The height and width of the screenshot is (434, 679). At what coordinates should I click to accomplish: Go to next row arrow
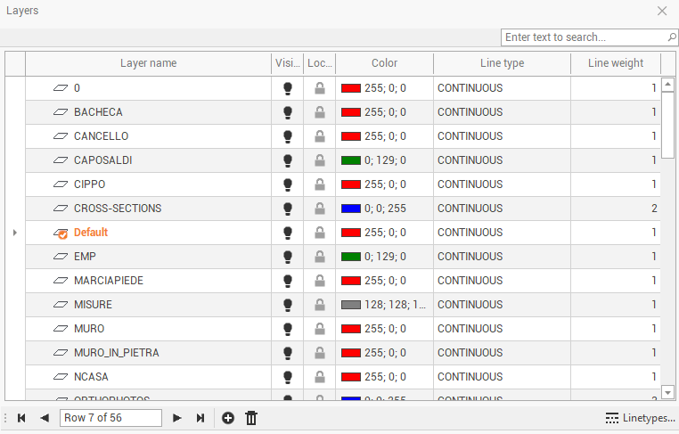(177, 418)
